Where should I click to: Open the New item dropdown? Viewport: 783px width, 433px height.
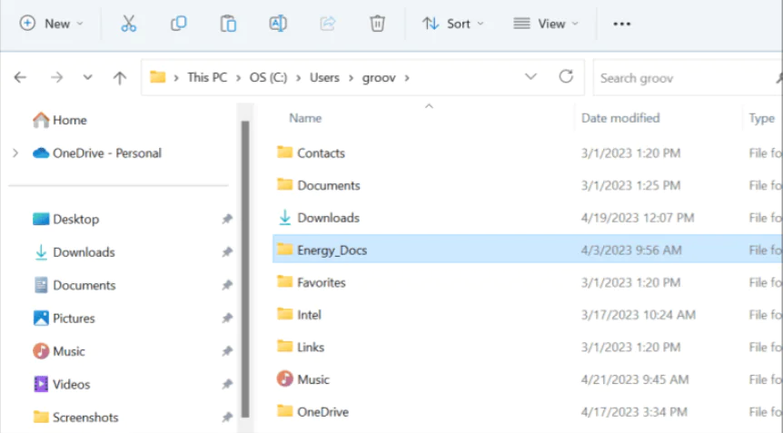52,24
